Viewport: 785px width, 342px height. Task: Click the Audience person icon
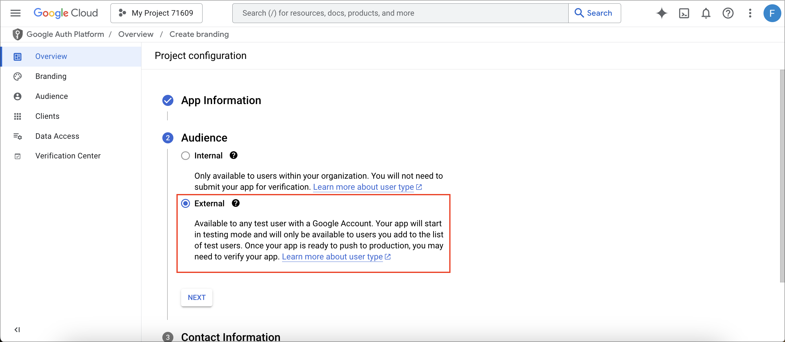click(x=17, y=96)
